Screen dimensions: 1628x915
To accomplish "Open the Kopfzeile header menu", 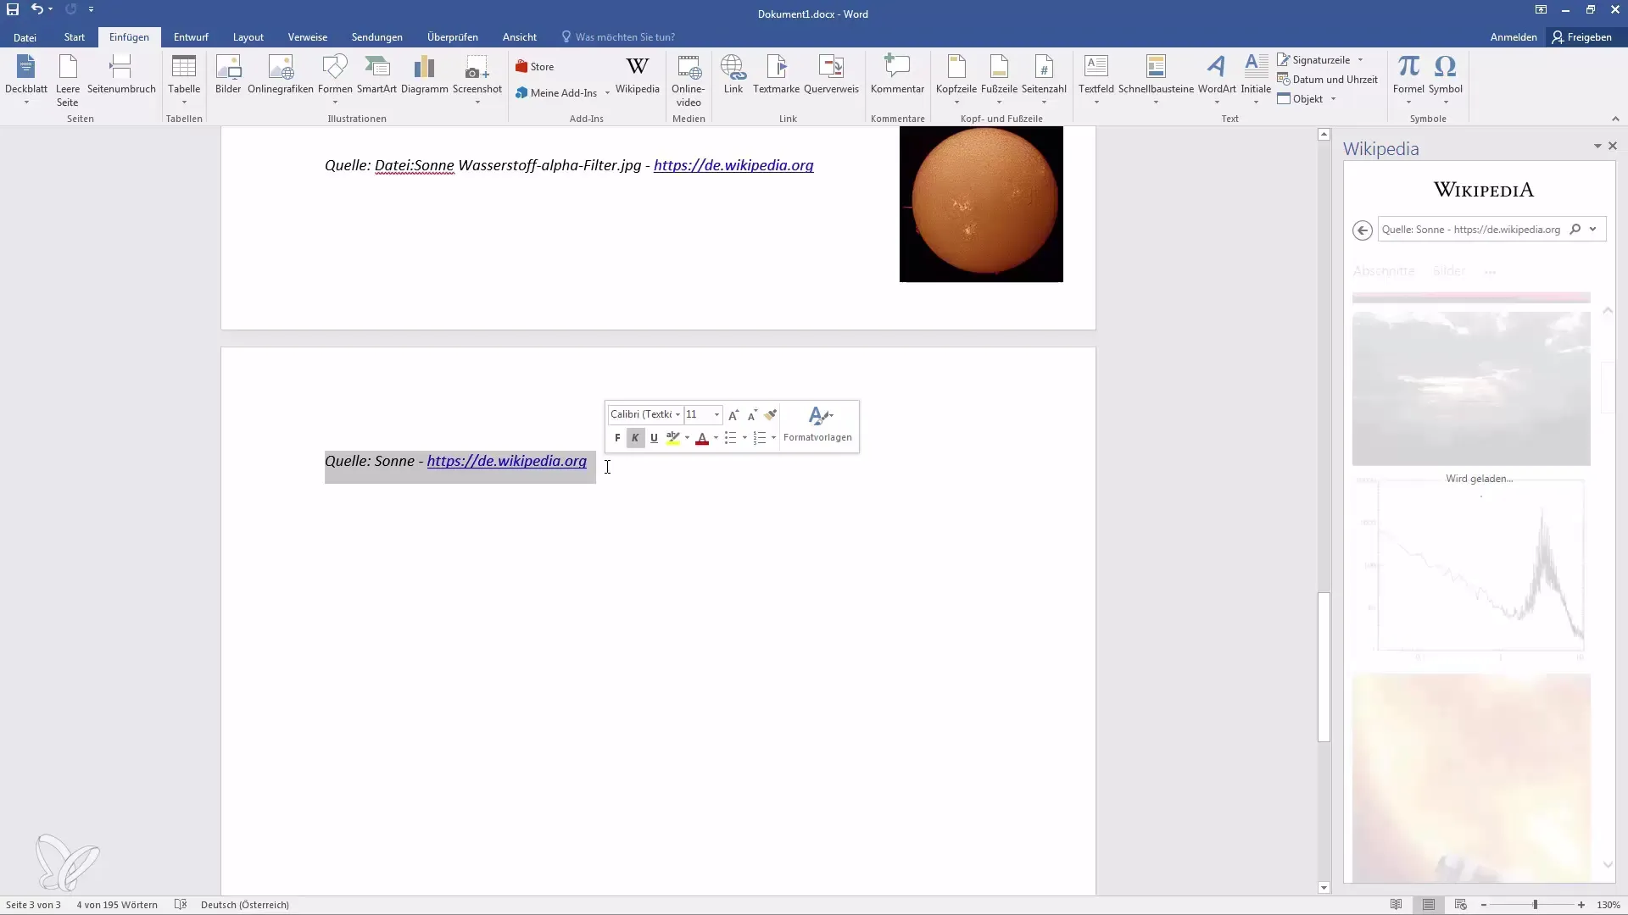I will [x=956, y=80].
